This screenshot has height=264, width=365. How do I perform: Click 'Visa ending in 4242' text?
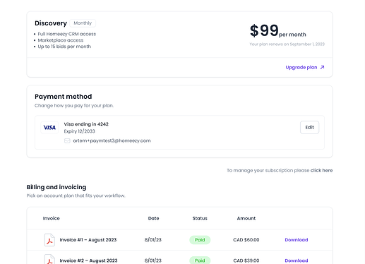pyautogui.click(x=86, y=124)
